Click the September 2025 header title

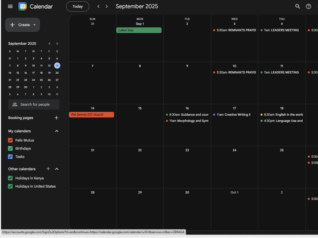tap(137, 6)
